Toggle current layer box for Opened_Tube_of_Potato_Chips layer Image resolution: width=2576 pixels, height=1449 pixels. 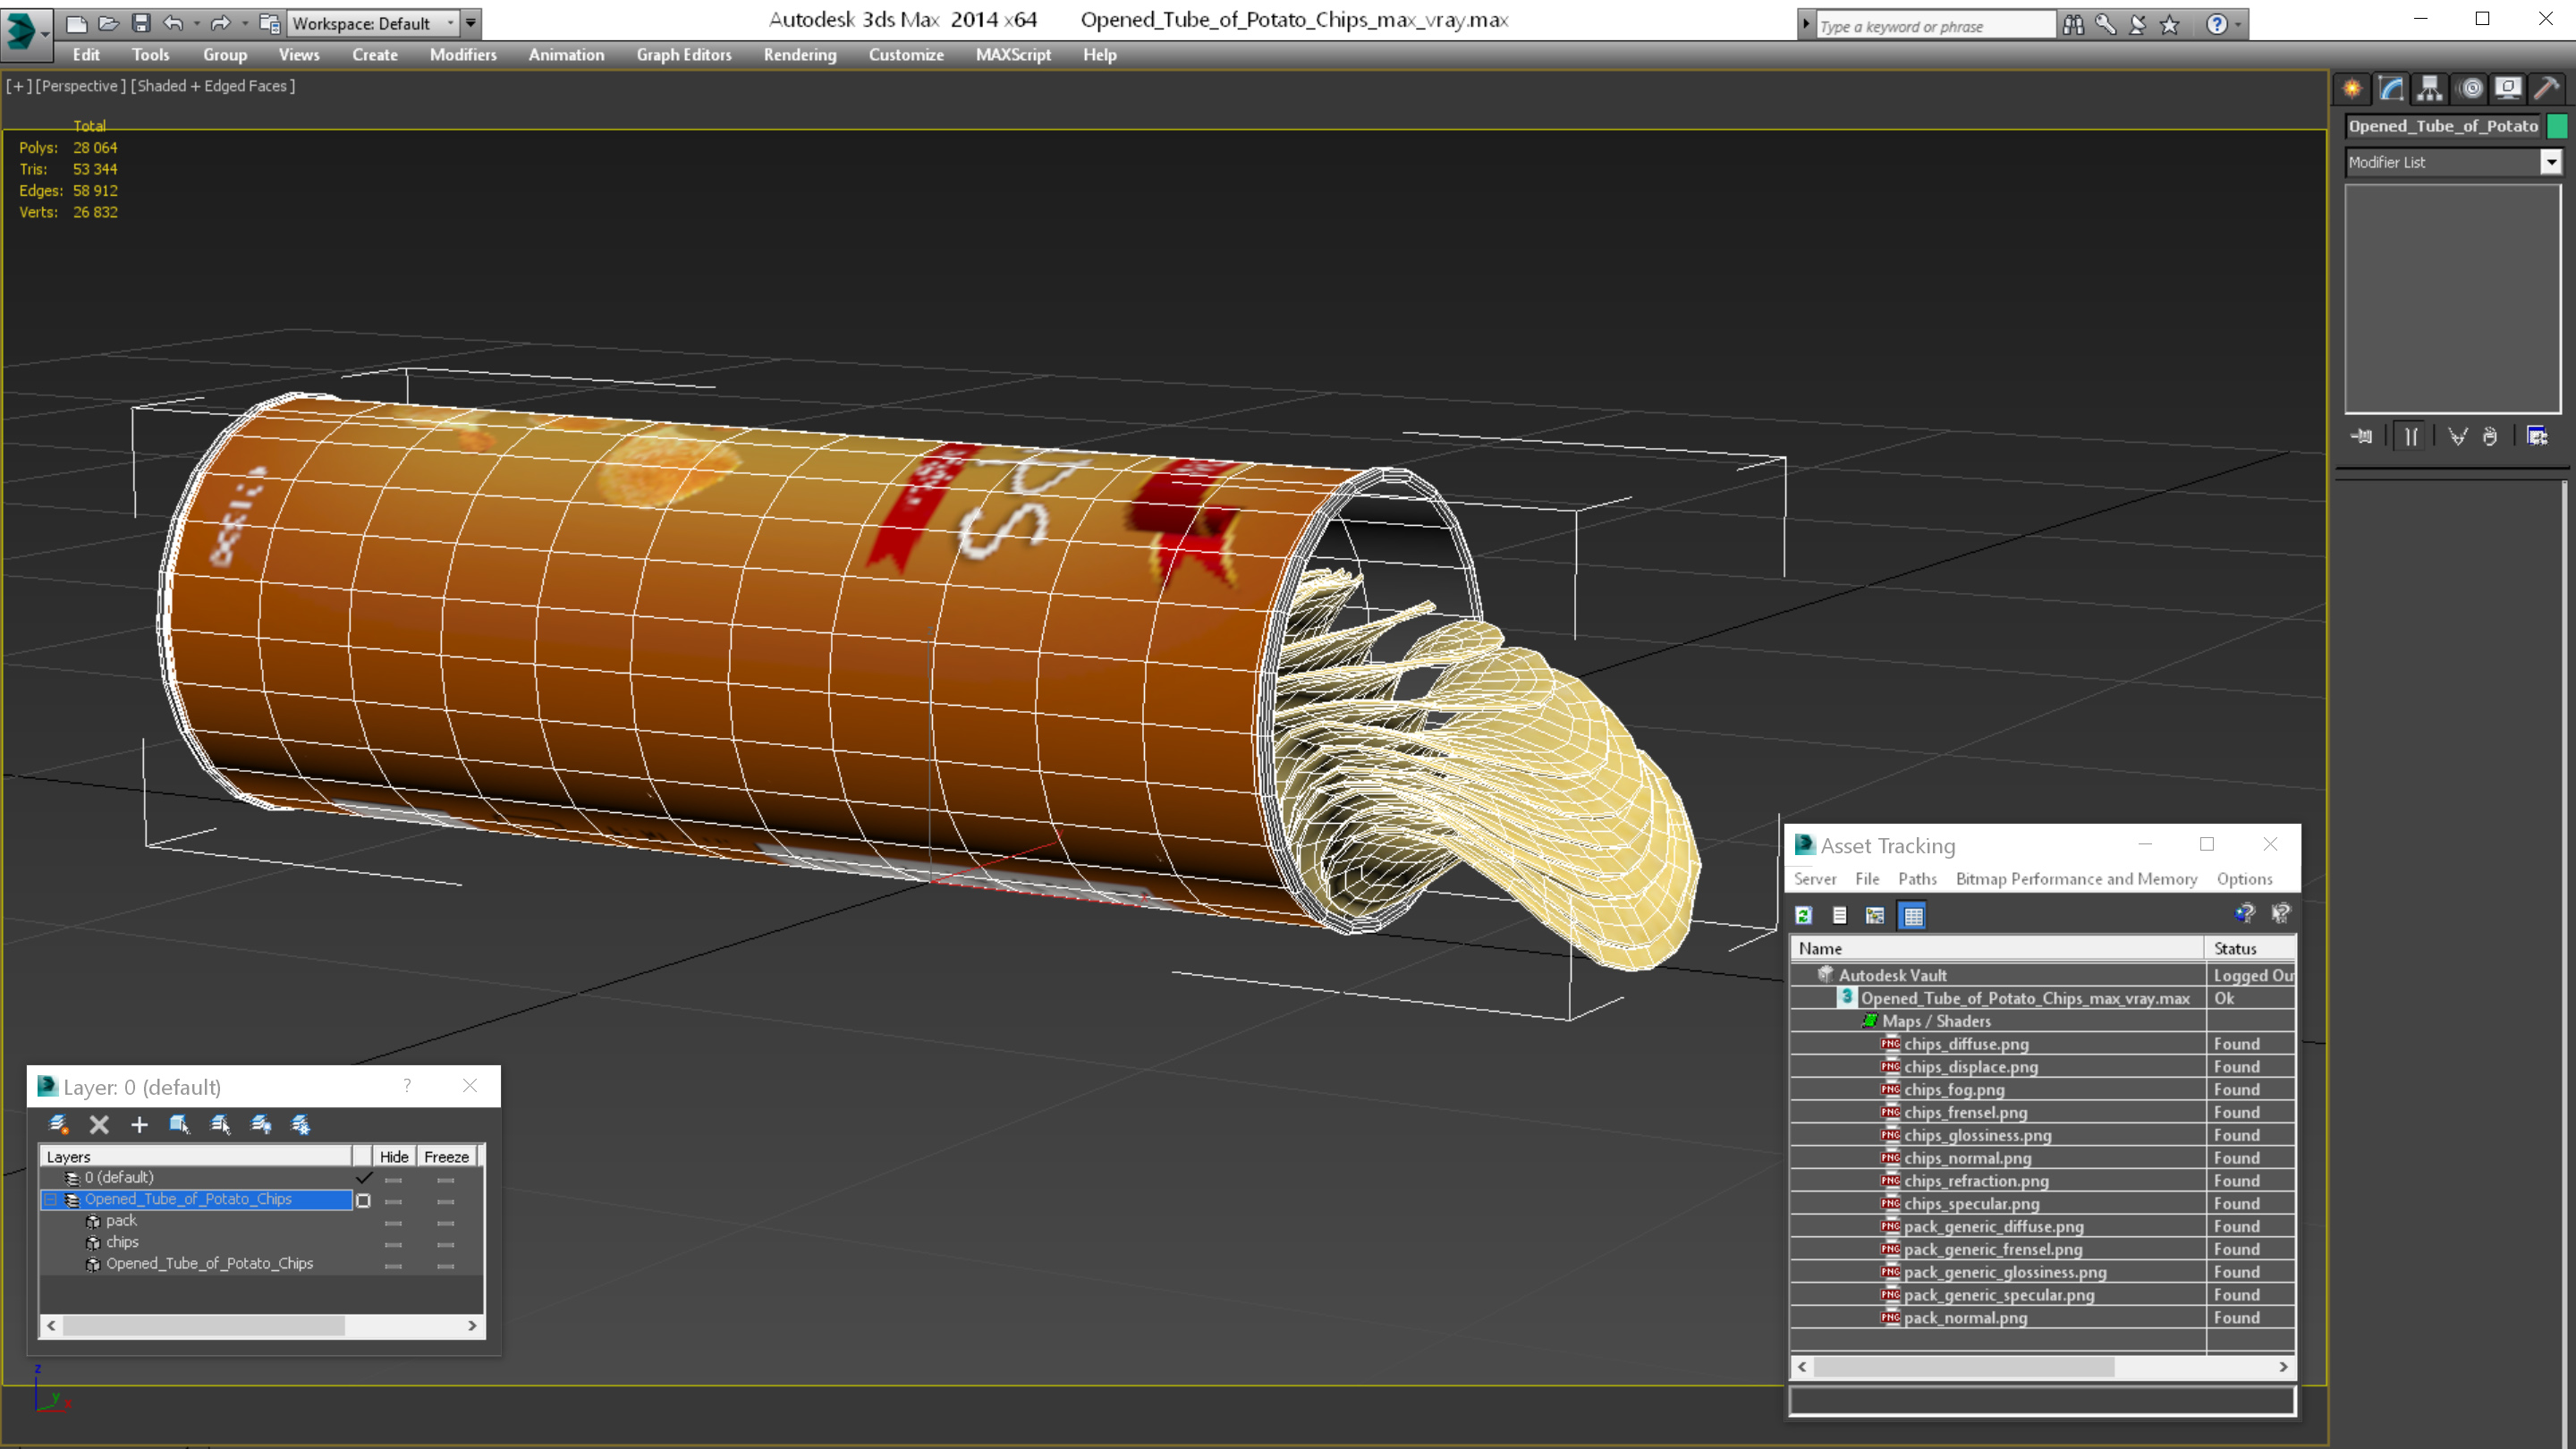(363, 1200)
